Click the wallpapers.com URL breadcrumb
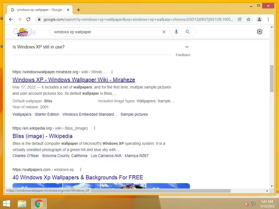This screenshot has height=209, width=279. pyautogui.click(x=43, y=170)
